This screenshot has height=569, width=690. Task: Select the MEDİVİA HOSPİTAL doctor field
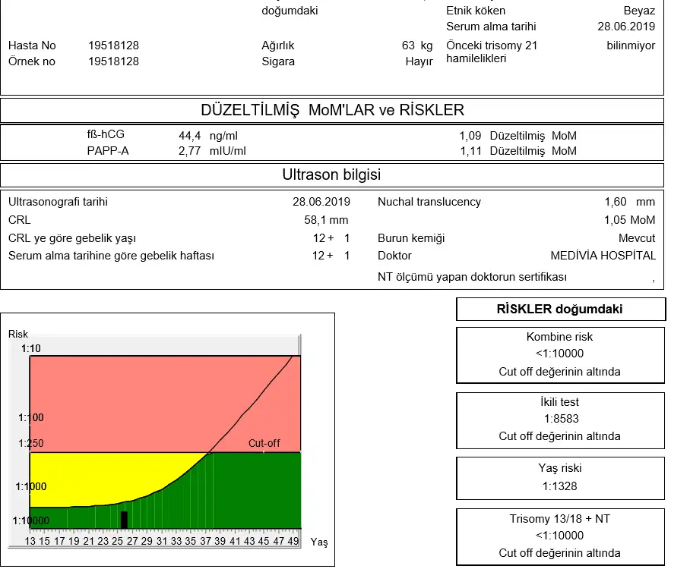point(603,256)
